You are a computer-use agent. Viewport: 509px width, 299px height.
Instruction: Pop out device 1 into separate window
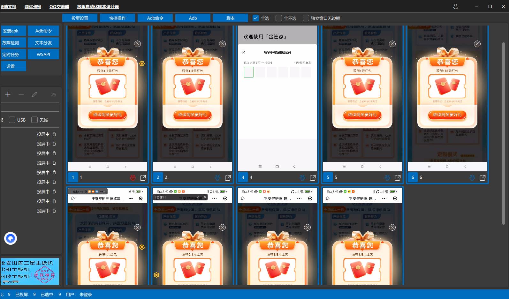143,178
